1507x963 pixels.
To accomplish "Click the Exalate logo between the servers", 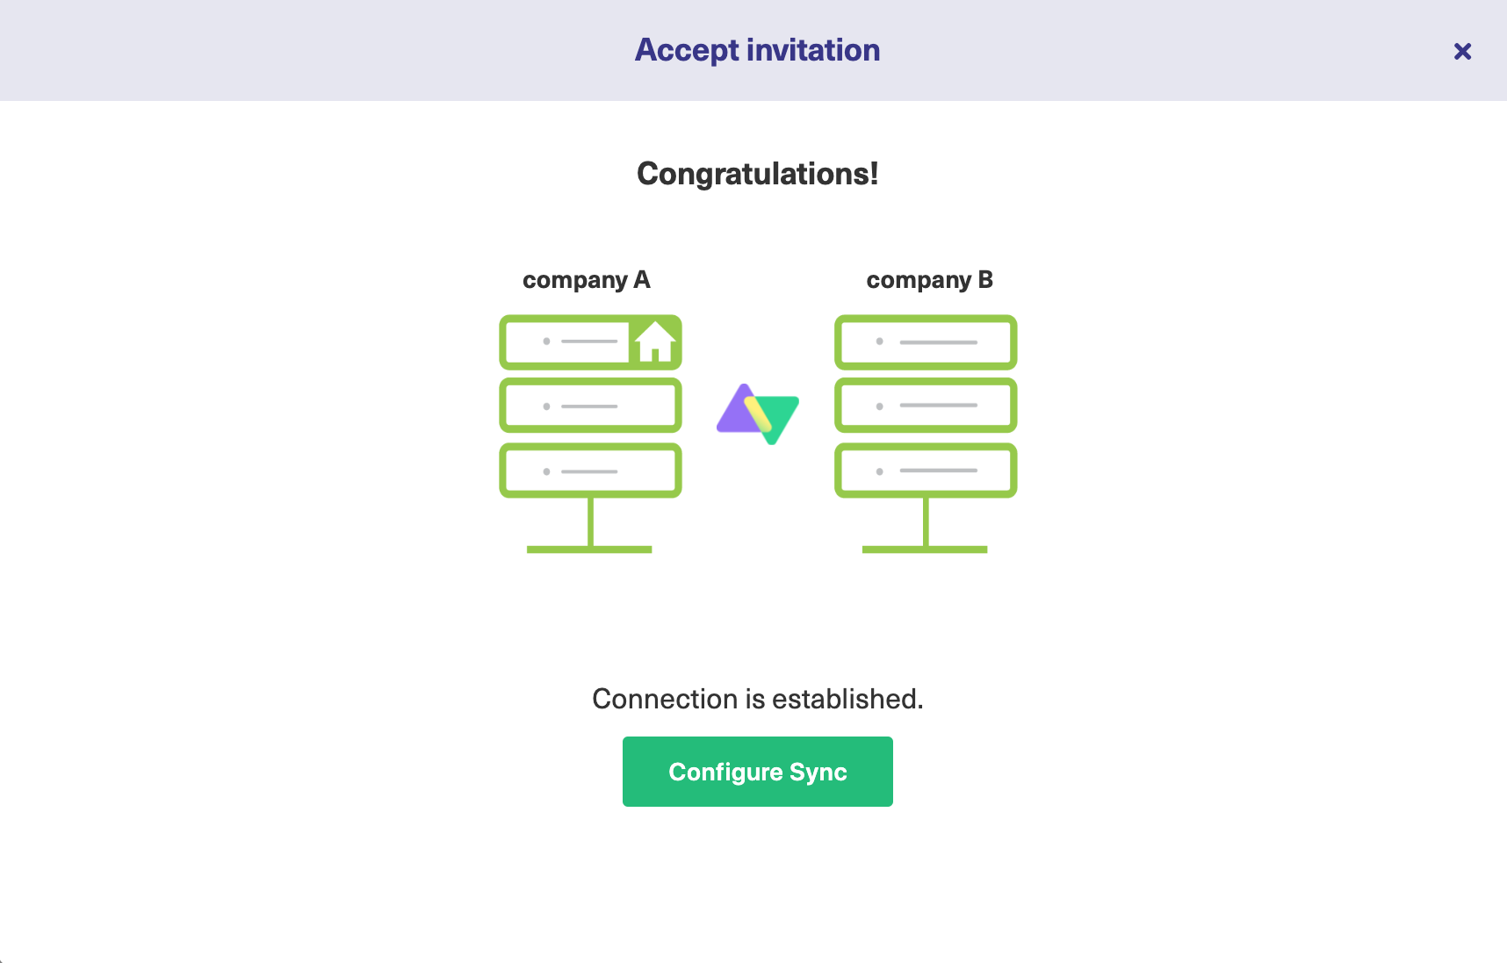I will (758, 413).
